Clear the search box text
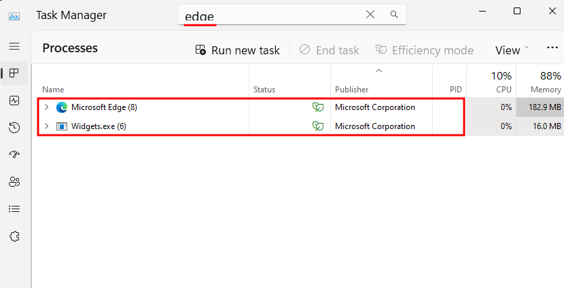 pyautogui.click(x=370, y=14)
